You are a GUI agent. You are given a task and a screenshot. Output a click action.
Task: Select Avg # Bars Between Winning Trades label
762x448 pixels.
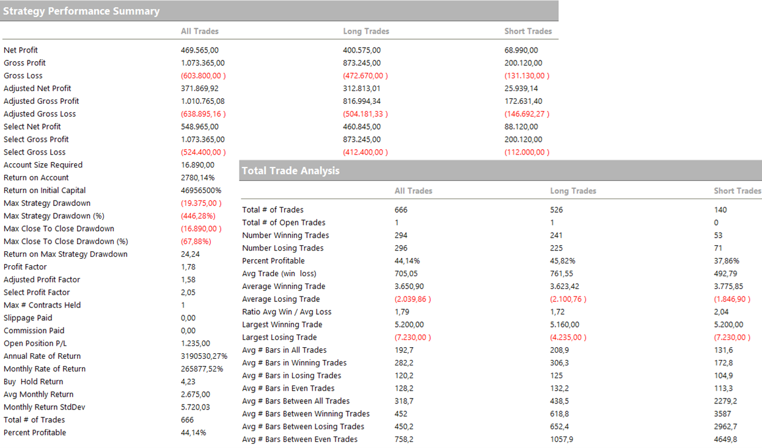point(306,414)
